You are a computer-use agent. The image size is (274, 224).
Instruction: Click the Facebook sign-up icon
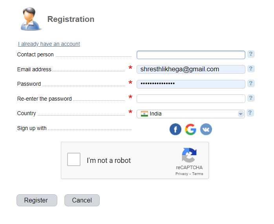tap(175, 129)
